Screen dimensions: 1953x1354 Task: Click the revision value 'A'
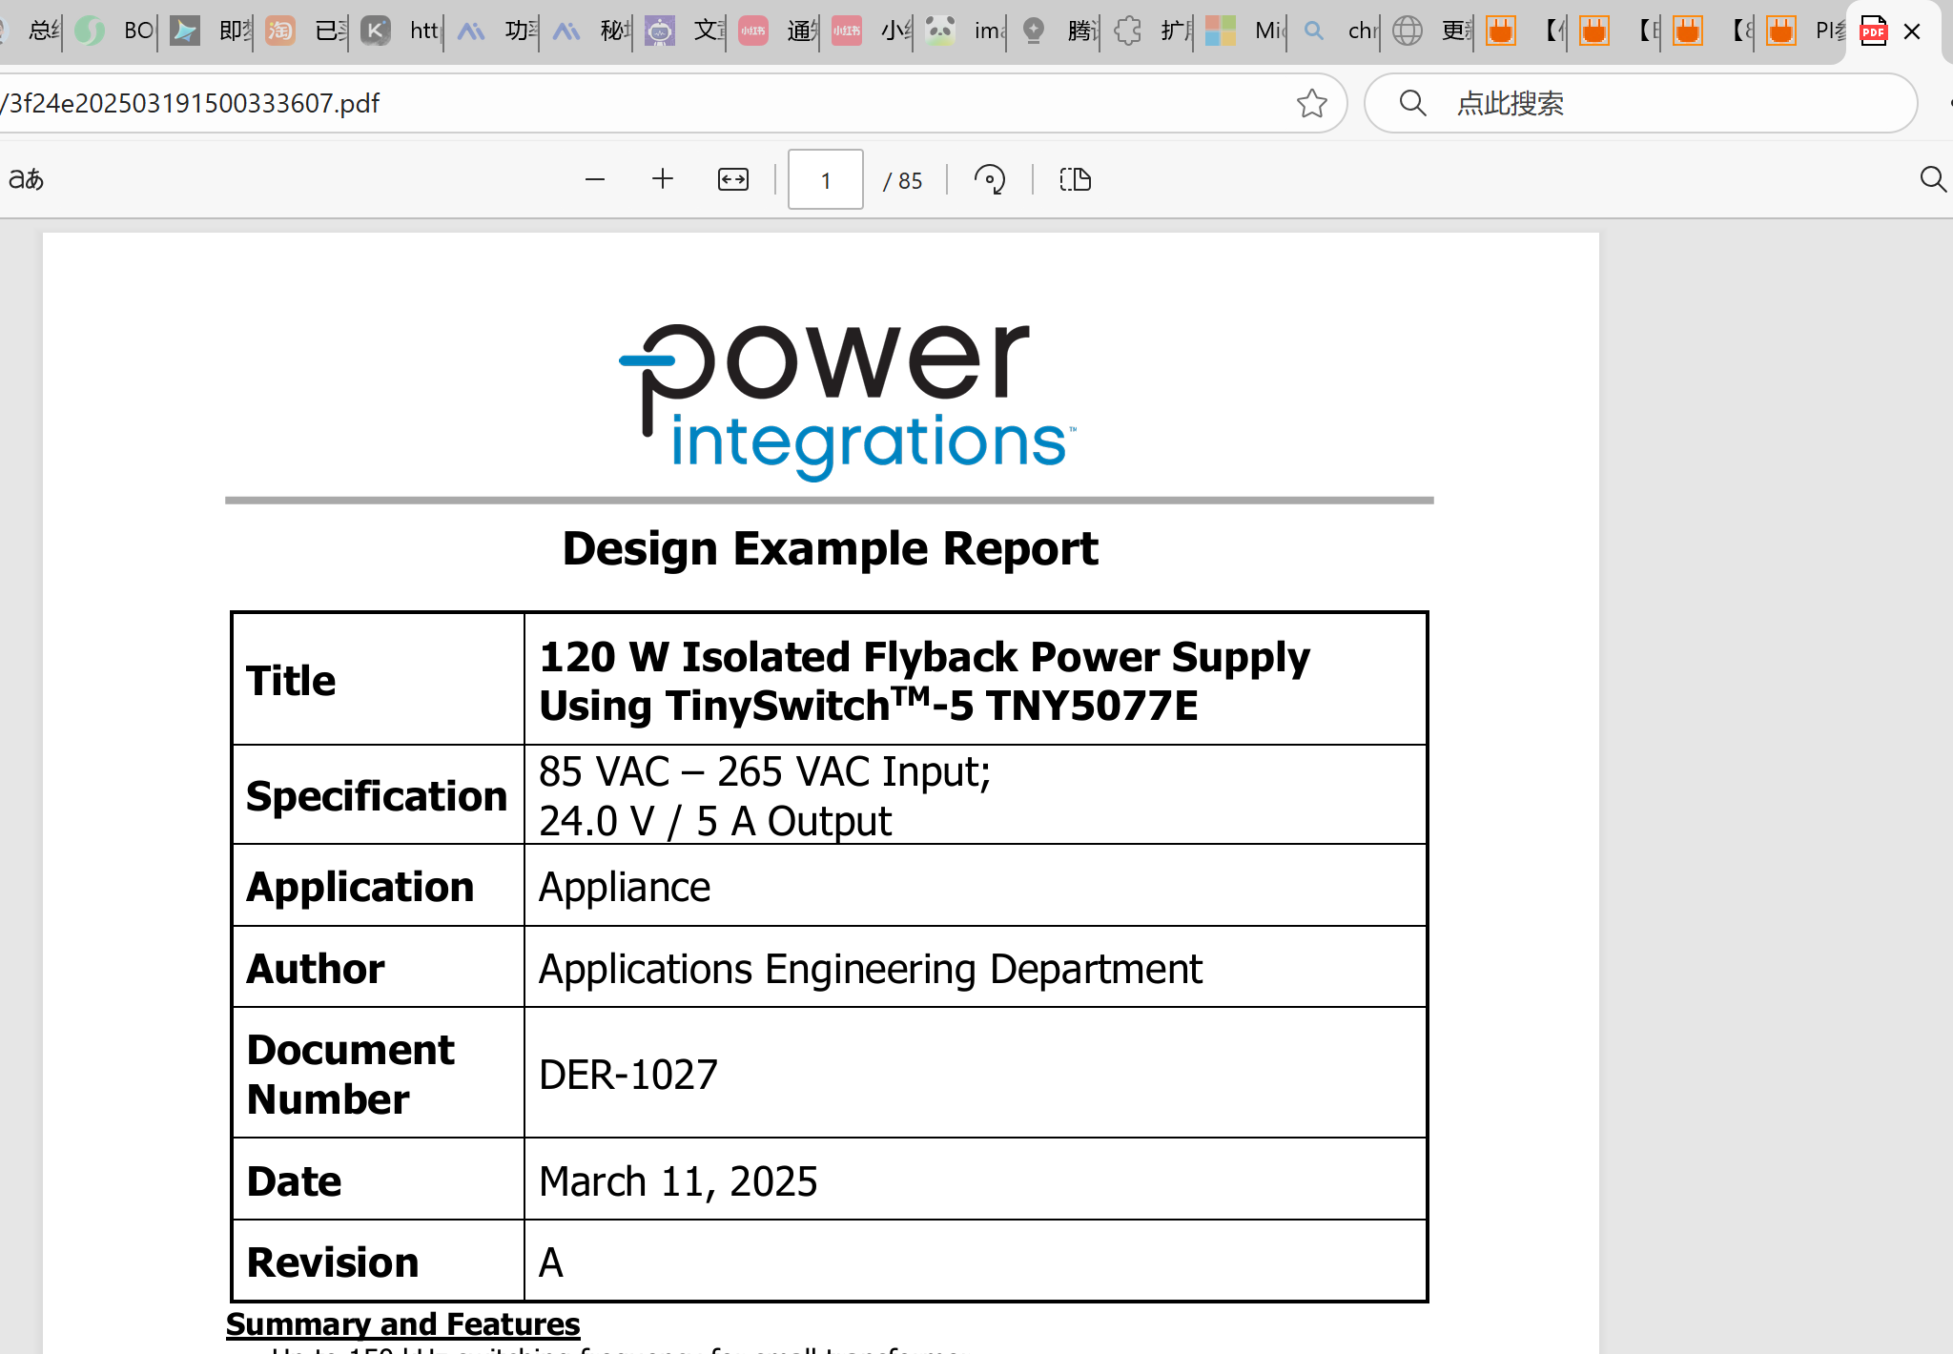click(551, 1263)
